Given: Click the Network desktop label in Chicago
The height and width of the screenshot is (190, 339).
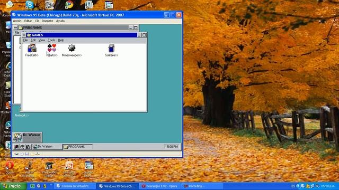Looking at the screenshot, I should (x=22, y=116).
